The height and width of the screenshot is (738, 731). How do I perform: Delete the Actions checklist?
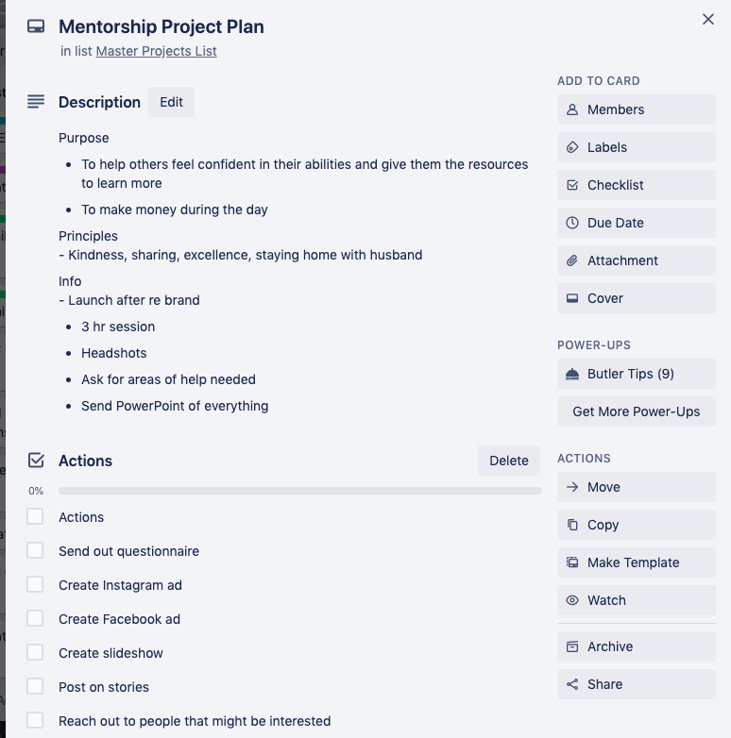coord(508,461)
